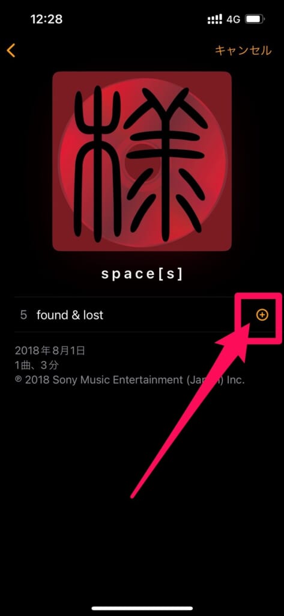Viewport: 284px width, 616px height.
Task: Tap the ℗ copyright symbol
Action: click(x=19, y=380)
